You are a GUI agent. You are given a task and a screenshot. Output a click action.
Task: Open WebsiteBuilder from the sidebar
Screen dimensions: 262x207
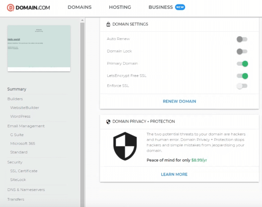25,108
